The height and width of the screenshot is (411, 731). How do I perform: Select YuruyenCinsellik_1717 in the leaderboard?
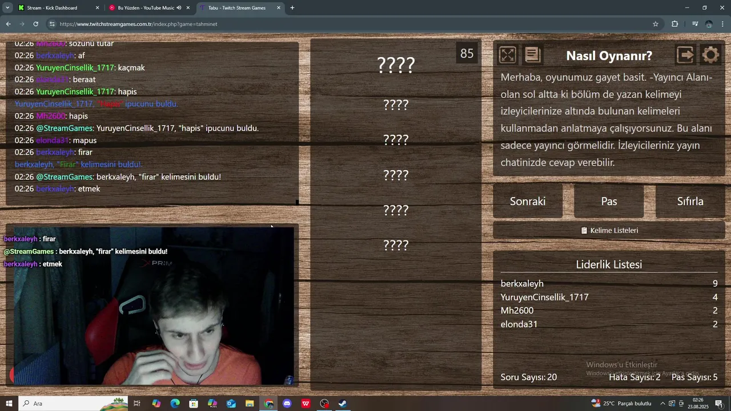(544, 297)
